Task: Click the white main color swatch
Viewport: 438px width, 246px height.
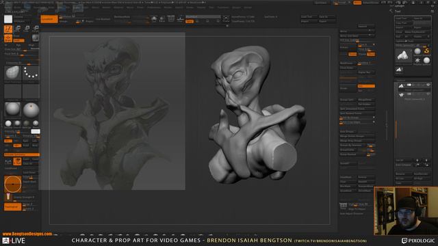Action: pyautogui.click(x=8, y=19)
